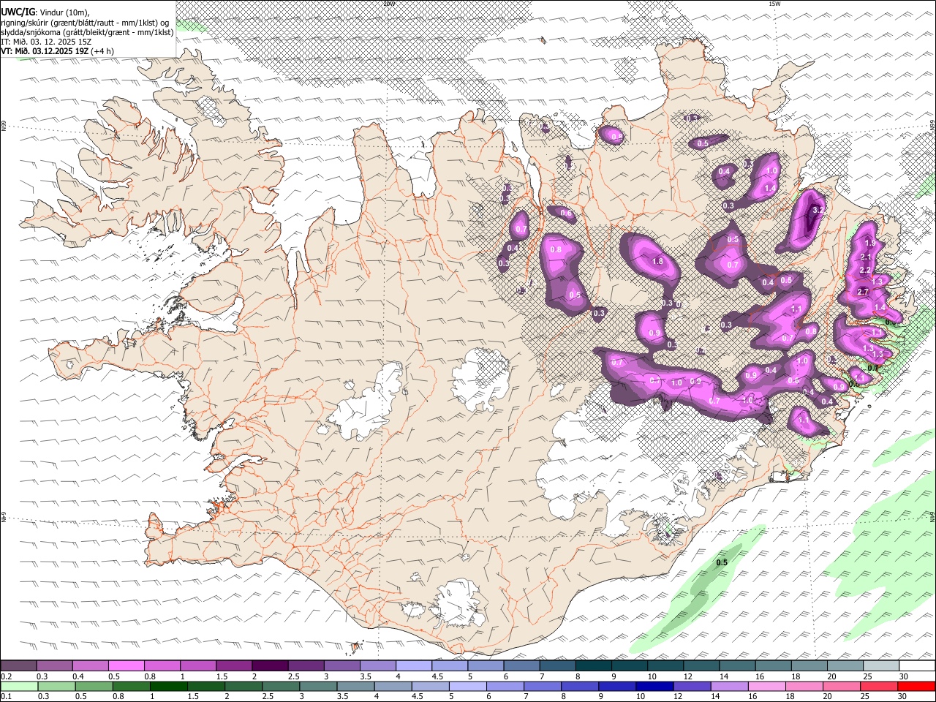The height and width of the screenshot is (702, 936).
Task: Click the 'rigning/skúrir' legend description line
Action: [x=85, y=23]
